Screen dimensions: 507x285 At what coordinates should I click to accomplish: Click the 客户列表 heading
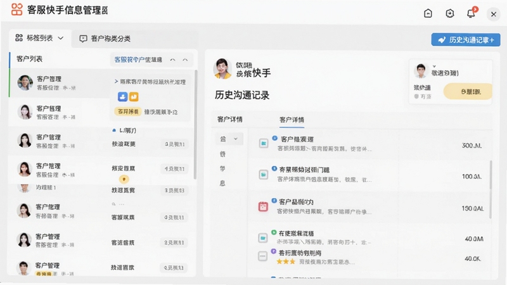[29, 59]
